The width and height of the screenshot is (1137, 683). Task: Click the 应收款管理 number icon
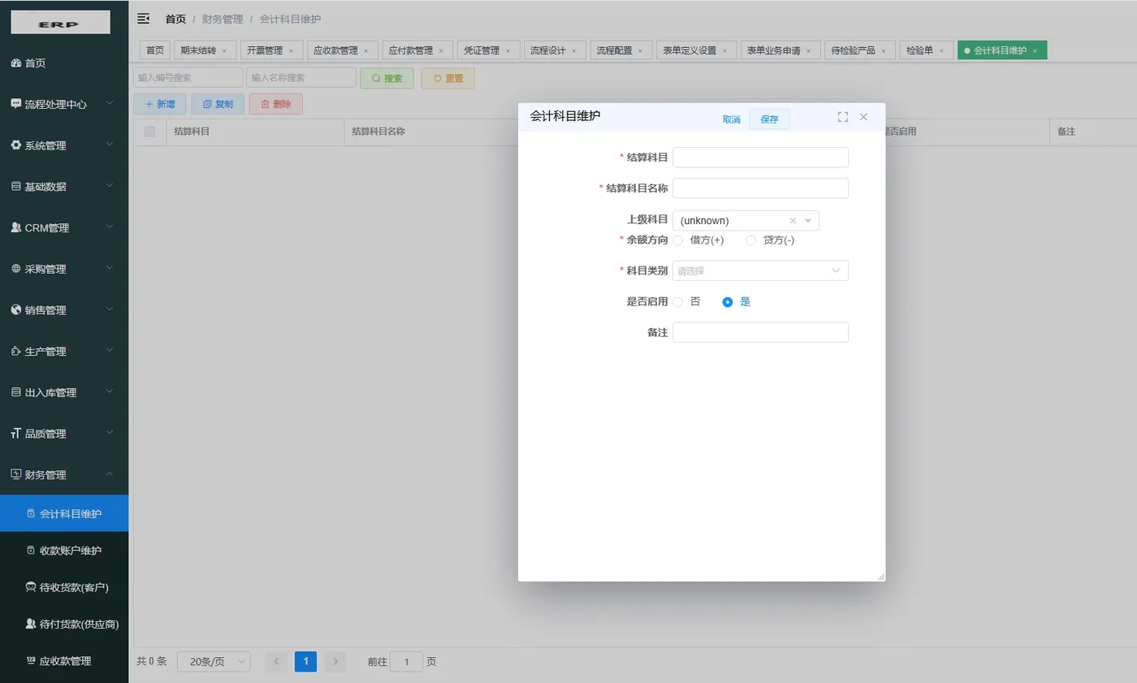click(31, 661)
